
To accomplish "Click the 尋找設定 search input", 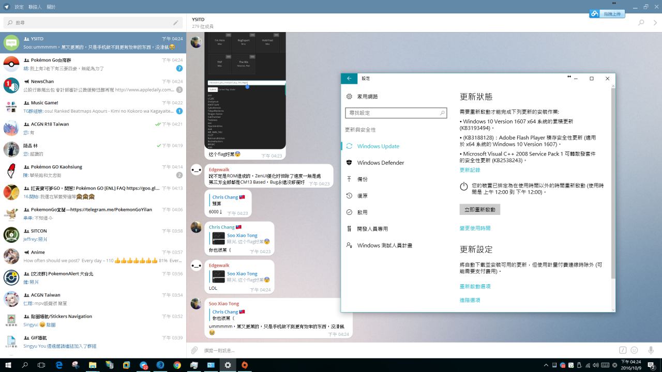I will click(x=396, y=113).
